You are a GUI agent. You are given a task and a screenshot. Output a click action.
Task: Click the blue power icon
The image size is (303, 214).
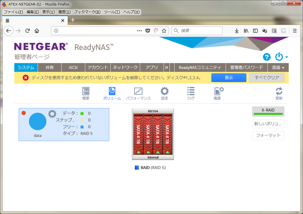pyautogui.click(x=279, y=56)
